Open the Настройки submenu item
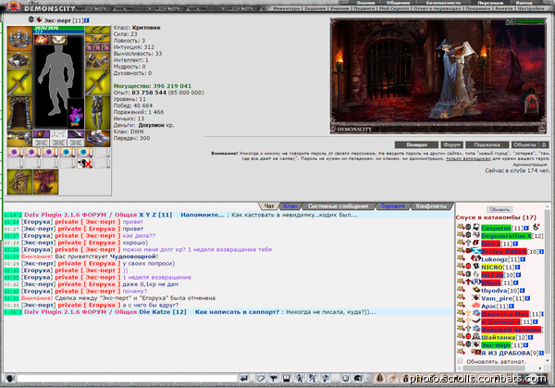The height and width of the screenshot is (388, 555). [531, 8]
